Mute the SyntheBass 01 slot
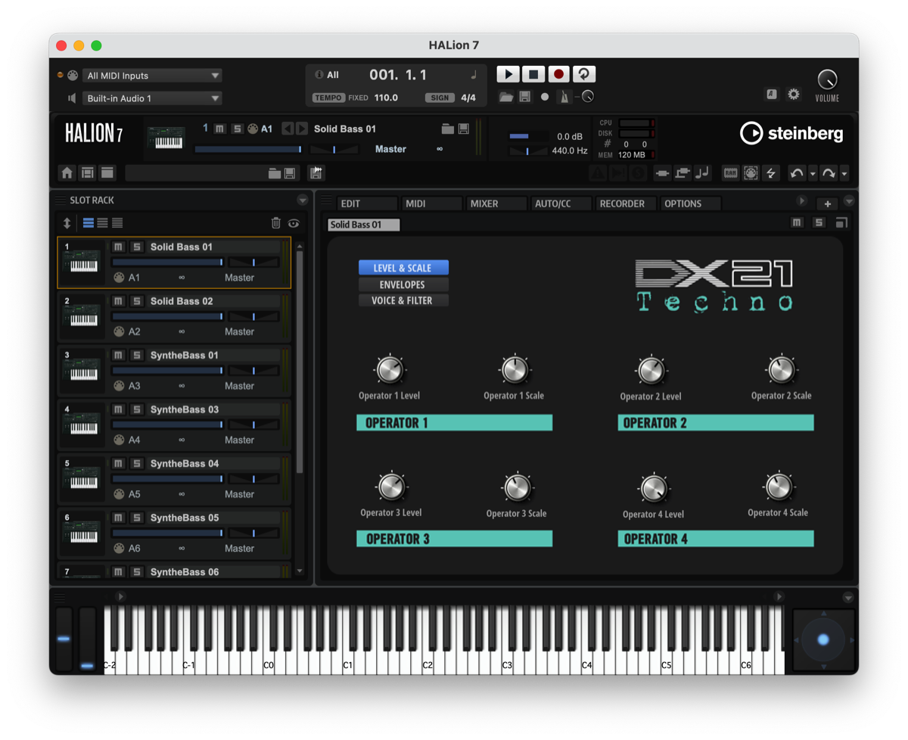The width and height of the screenshot is (908, 740). (x=118, y=355)
